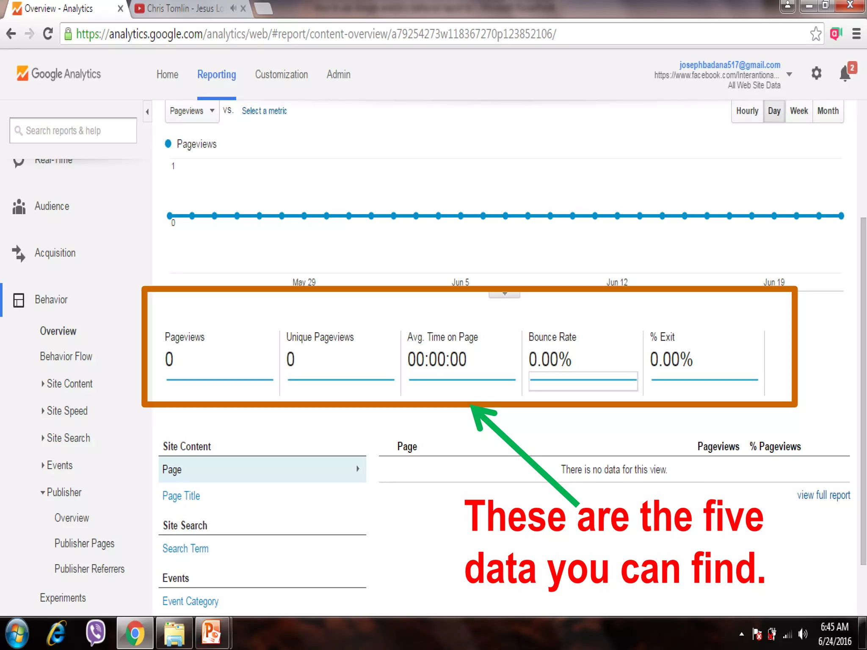This screenshot has height=650, width=867.
Task: Select the Page row under Site Content
Action: (262, 469)
